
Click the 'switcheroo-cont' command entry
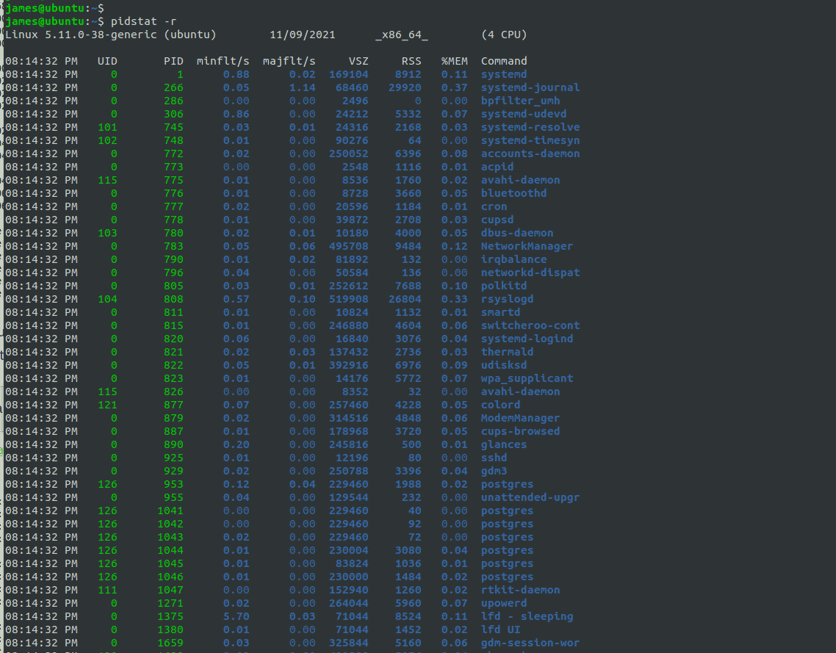coord(530,325)
